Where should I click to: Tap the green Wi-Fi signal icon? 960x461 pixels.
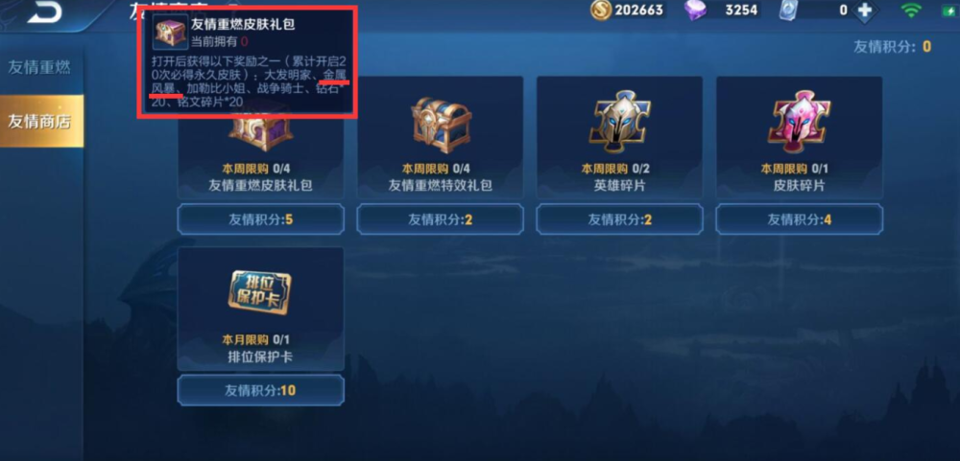click(911, 11)
